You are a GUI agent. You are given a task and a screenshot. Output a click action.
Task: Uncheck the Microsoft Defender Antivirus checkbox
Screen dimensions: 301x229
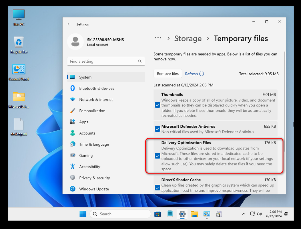(x=158, y=129)
